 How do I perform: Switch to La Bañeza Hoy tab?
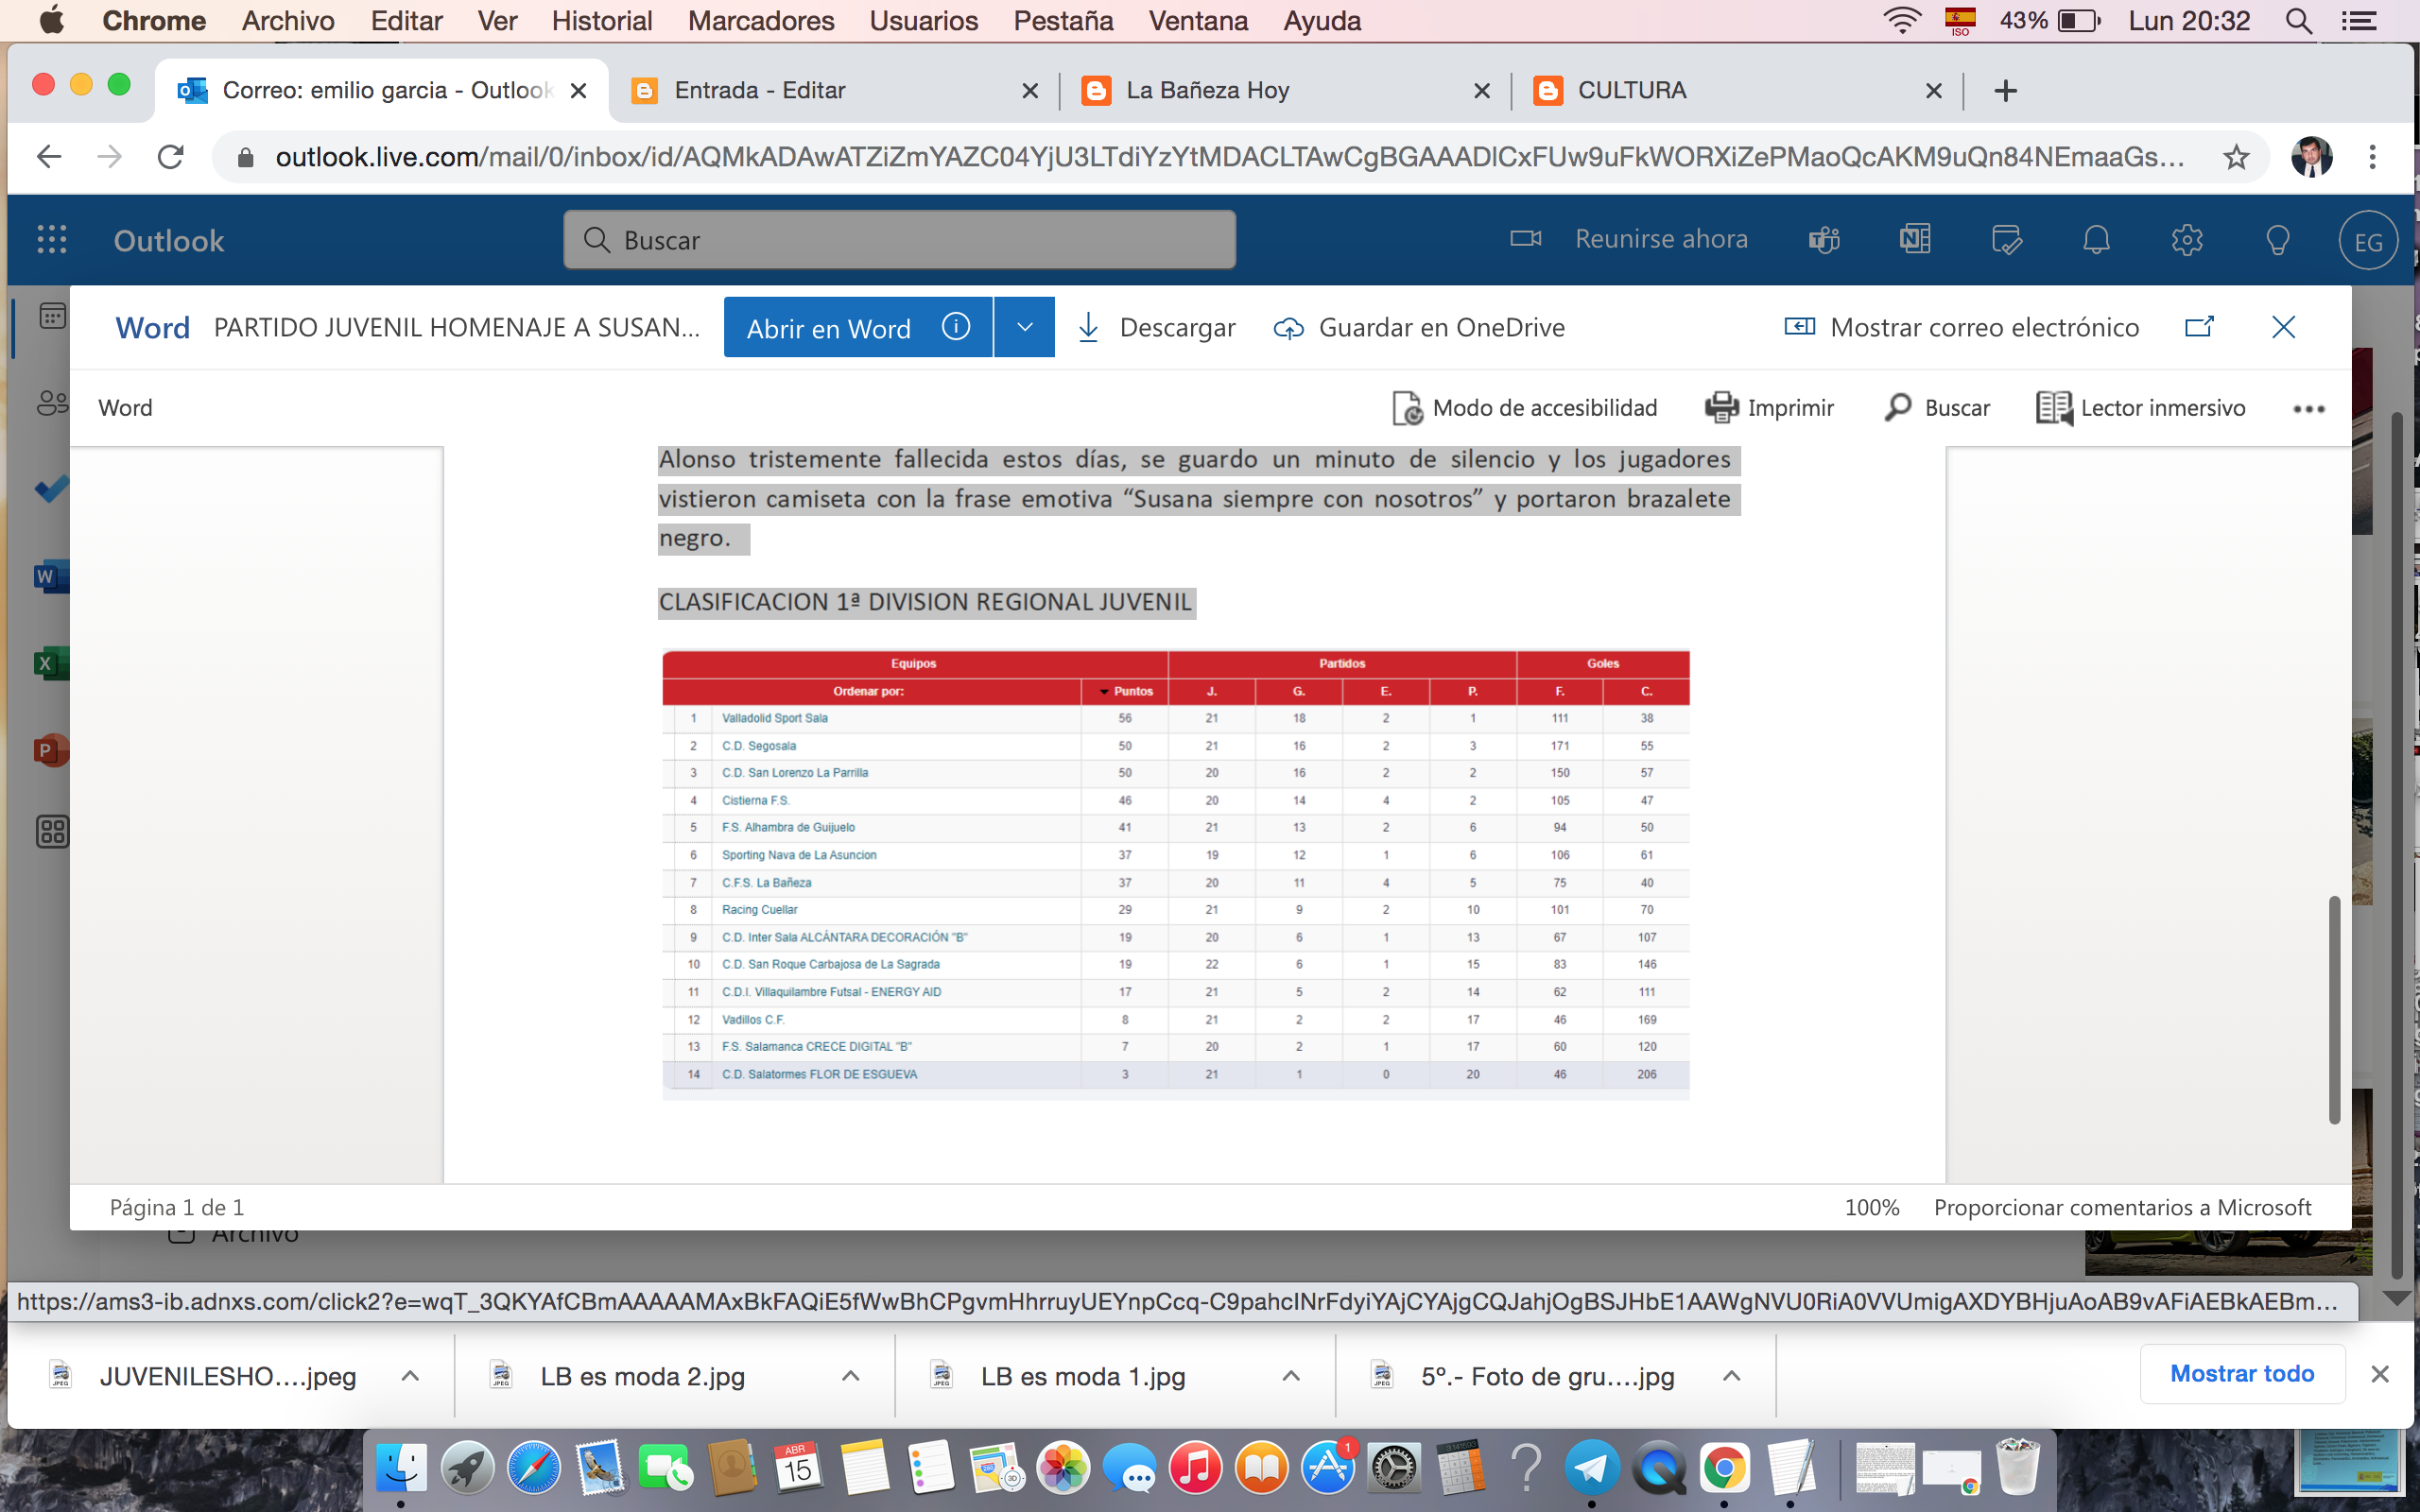[1207, 90]
